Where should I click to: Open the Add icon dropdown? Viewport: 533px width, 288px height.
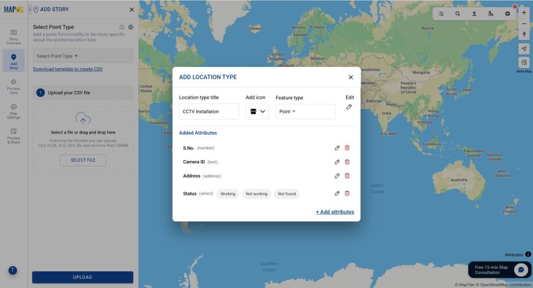click(x=257, y=112)
